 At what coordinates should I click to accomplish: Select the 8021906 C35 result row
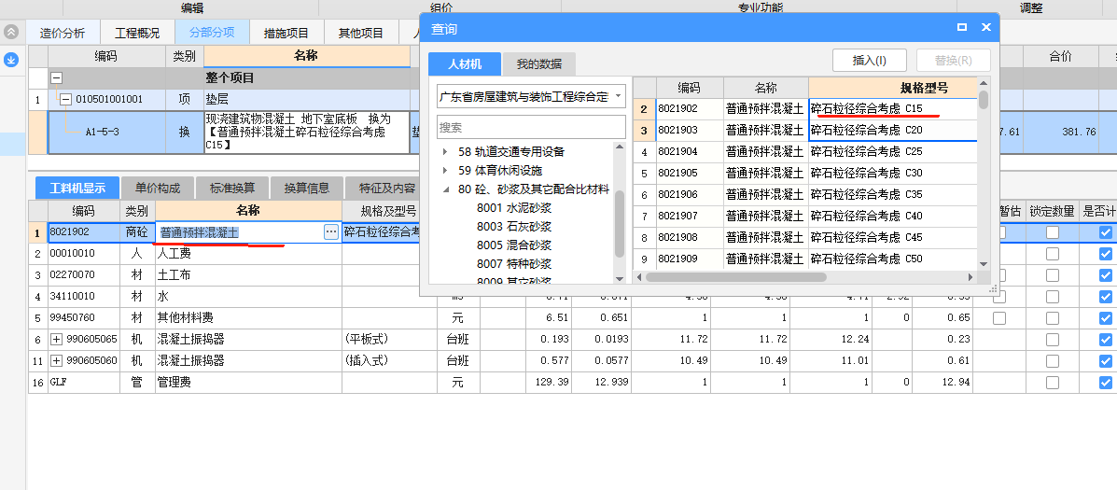tap(805, 194)
